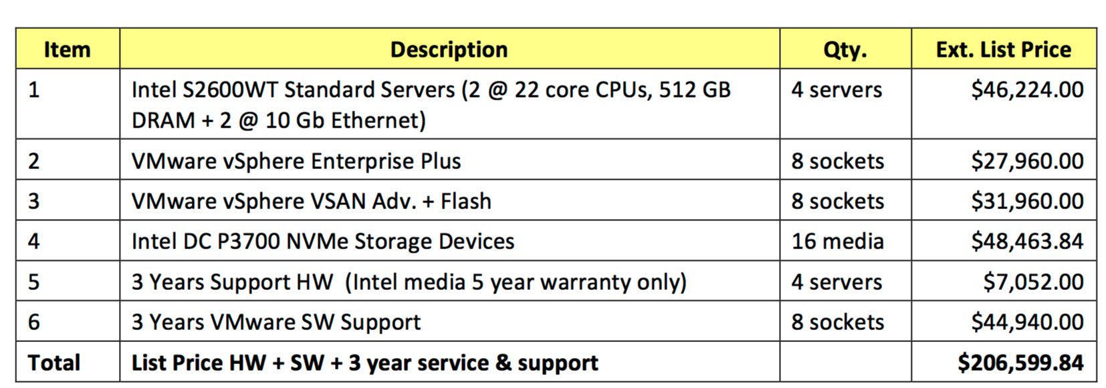The width and height of the screenshot is (1106, 388).
Task: Click the $46,224.00 price cell
Action: [x=1004, y=104]
